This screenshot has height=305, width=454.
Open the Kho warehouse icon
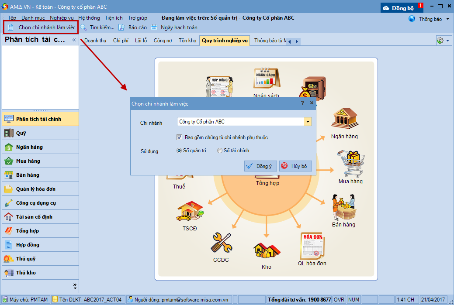[x=266, y=250]
